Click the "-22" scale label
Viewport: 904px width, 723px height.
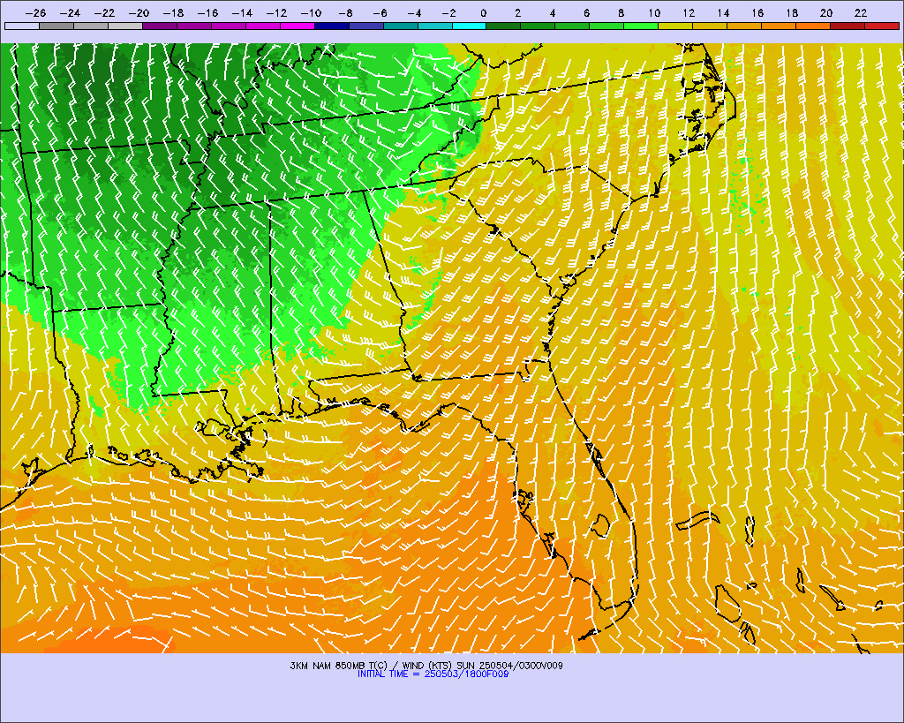104,12
